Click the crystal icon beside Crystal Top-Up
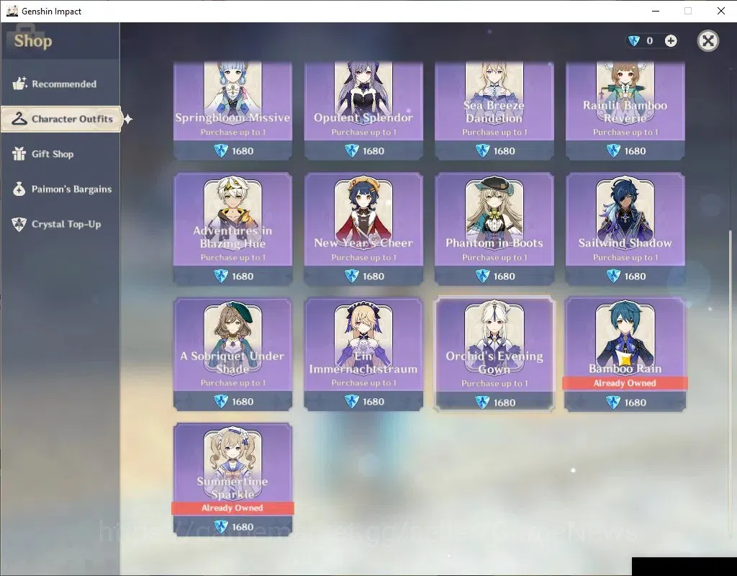The height and width of the screenshot is (576, 737). point(19,225)
